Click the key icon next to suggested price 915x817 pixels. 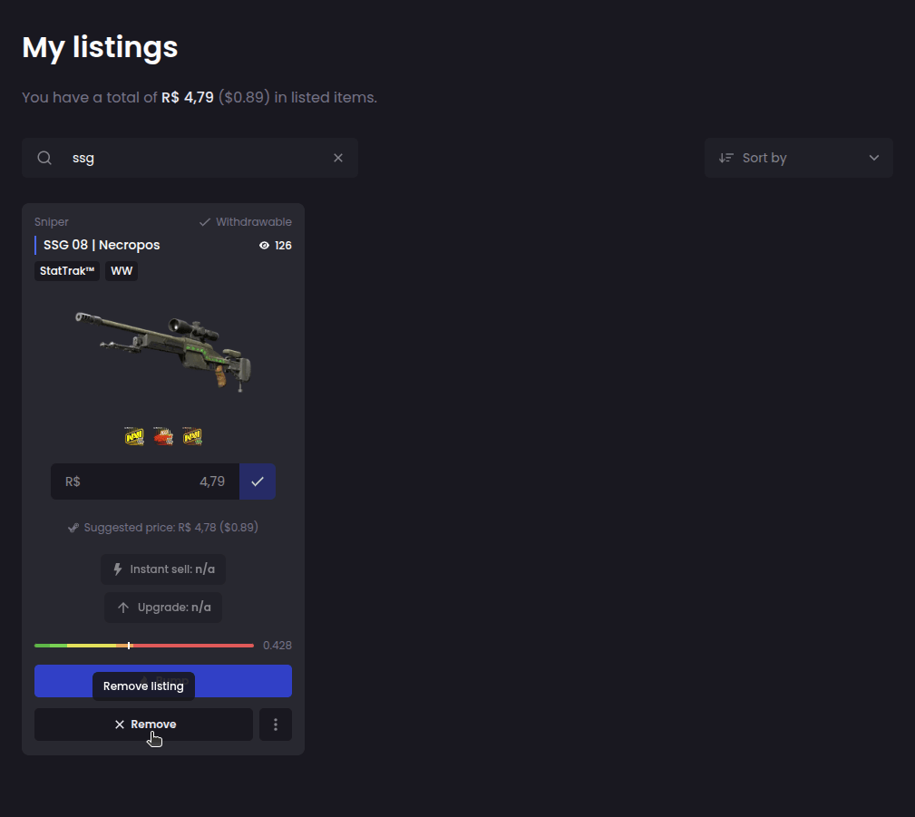click(x=73, y=527)
